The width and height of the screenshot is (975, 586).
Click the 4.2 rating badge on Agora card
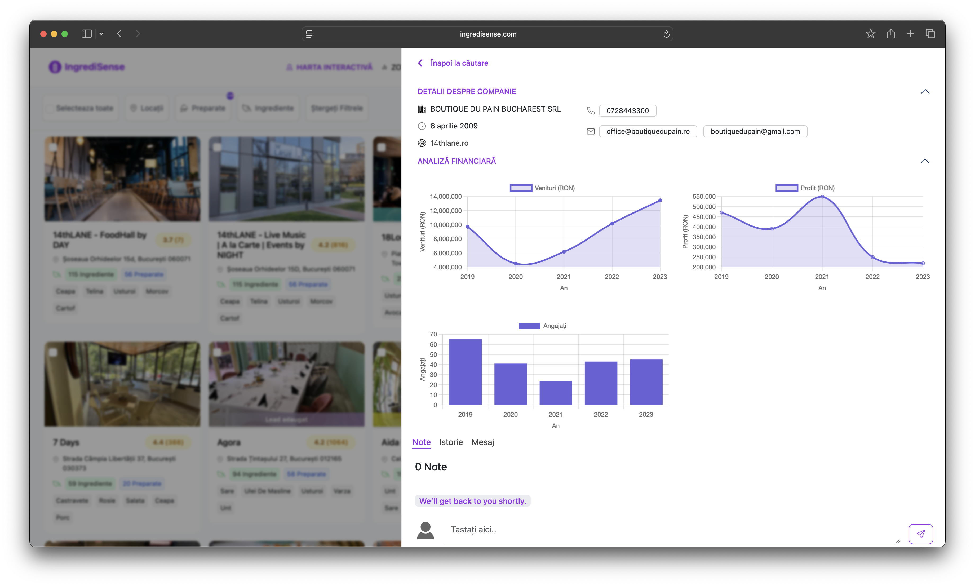pos(331,442)
